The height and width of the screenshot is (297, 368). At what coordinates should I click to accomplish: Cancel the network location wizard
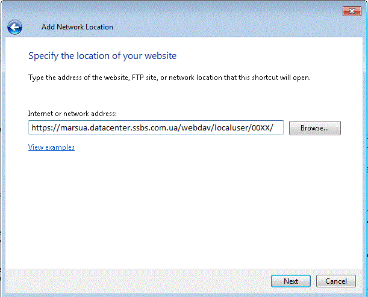pyautogui.click(x=335, y=281)
